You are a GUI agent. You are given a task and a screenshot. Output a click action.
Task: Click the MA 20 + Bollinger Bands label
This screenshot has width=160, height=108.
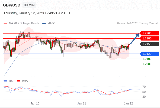tap(24, 23)
